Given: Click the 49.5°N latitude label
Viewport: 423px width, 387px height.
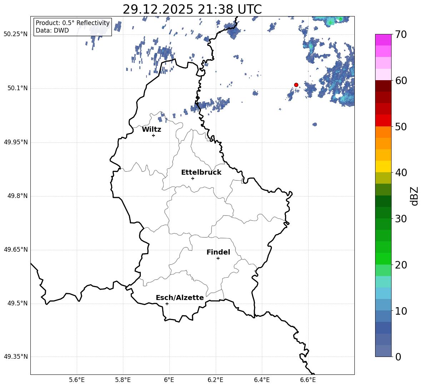Looking at the screenshot, I should click(x=18, y=303).
